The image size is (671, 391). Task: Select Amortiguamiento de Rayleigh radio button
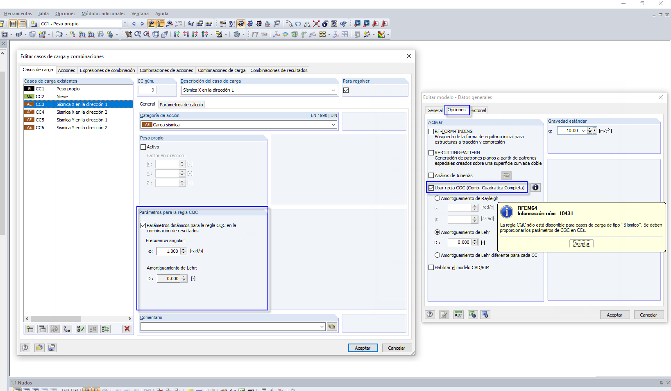pos(438,198)
